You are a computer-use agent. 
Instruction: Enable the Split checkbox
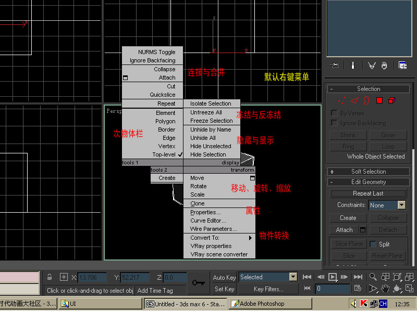coord(373,244)
